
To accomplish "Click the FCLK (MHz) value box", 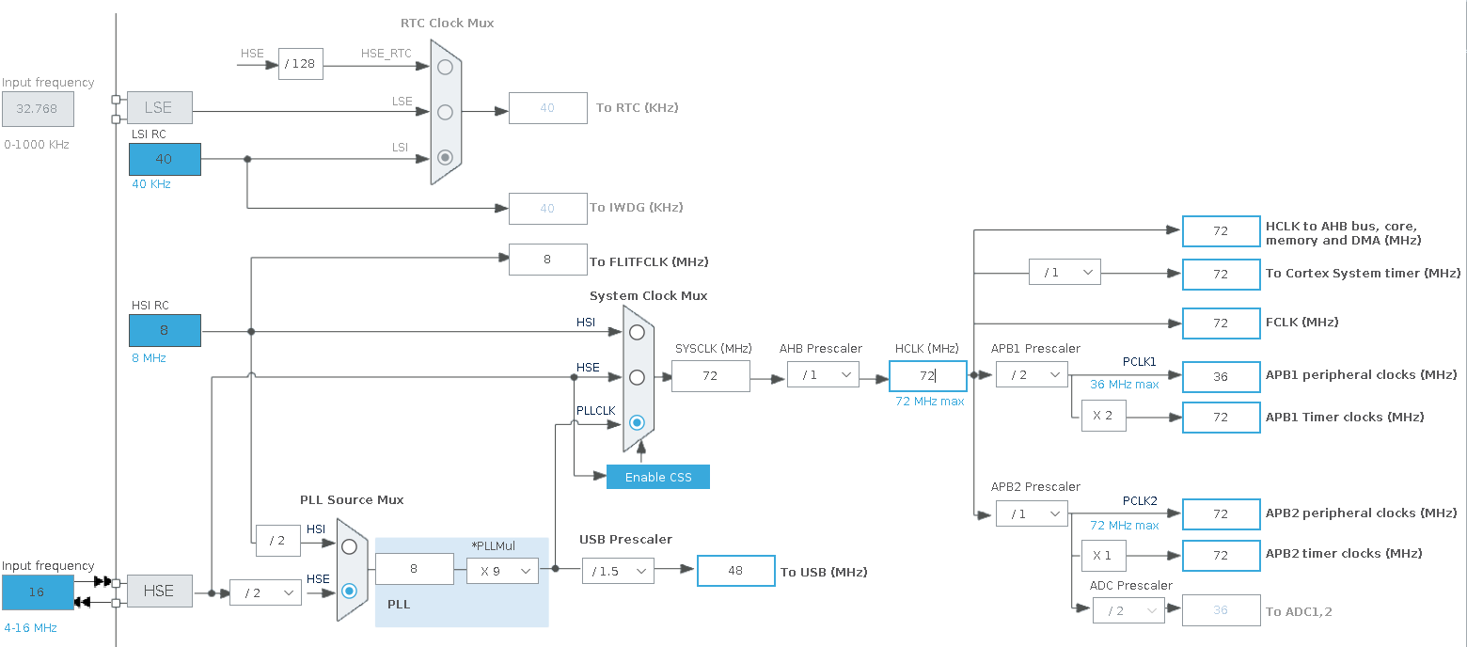I will [1221, 323].
